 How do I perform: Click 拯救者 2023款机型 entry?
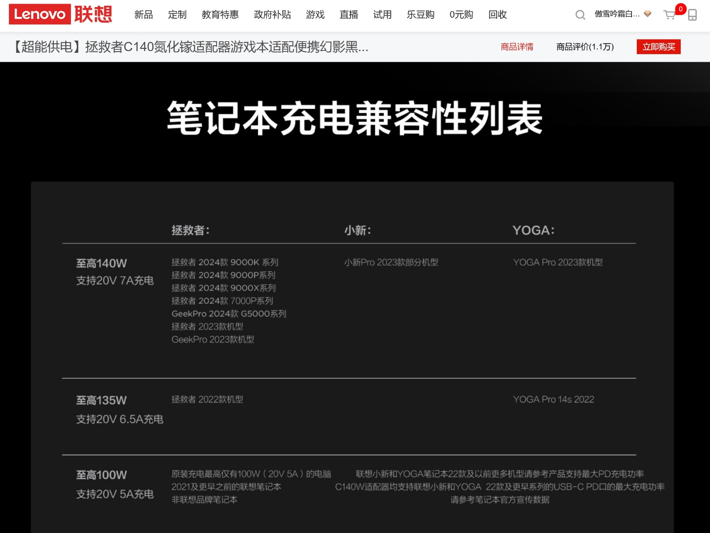[x=207, y=326]
